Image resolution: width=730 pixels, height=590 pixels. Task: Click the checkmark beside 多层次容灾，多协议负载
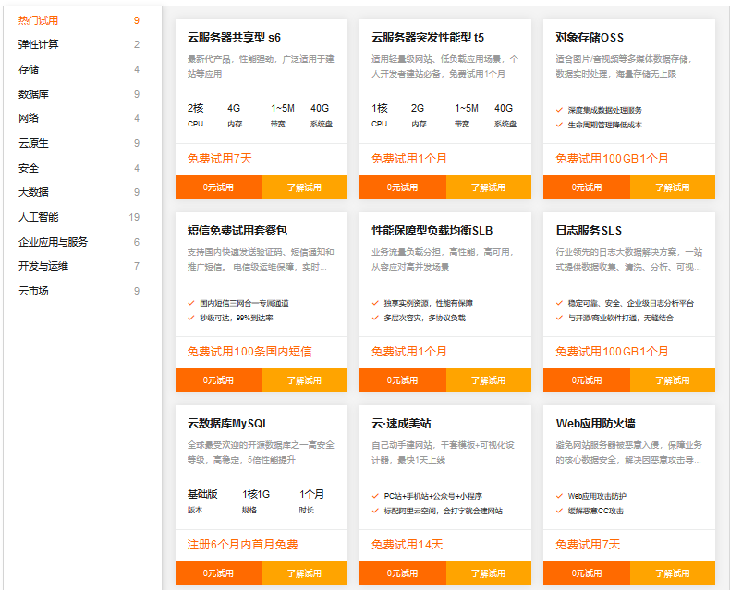tap(375, 318)
